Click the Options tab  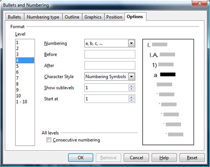click(135, 16)
